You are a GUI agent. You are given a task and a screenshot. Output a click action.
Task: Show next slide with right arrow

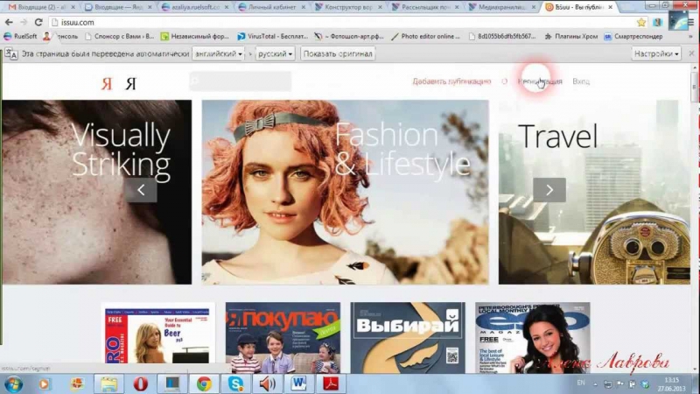click(x=549, y=190)
